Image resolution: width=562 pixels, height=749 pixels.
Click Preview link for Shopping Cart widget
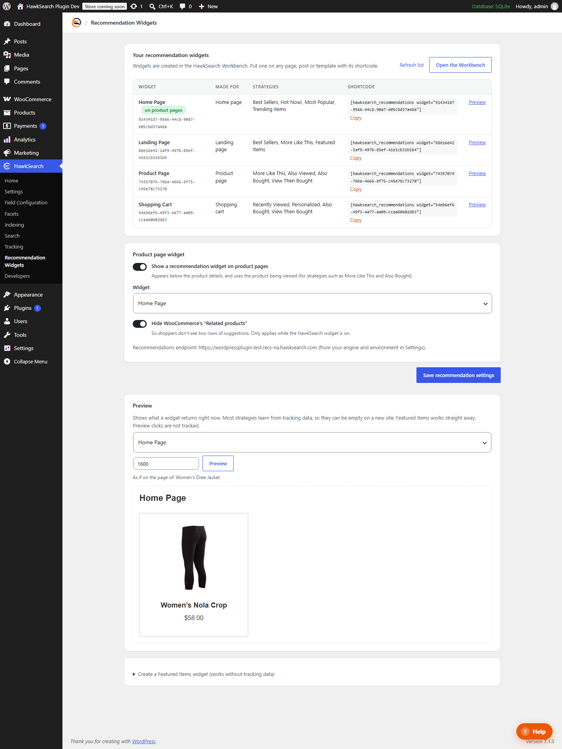(477, 205)
